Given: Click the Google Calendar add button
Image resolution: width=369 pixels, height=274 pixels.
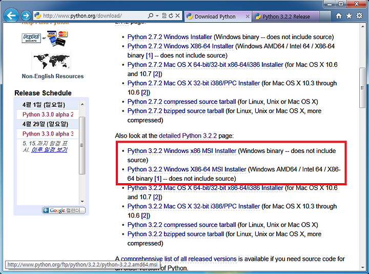Looking at the screenshot, I should 64,210.
